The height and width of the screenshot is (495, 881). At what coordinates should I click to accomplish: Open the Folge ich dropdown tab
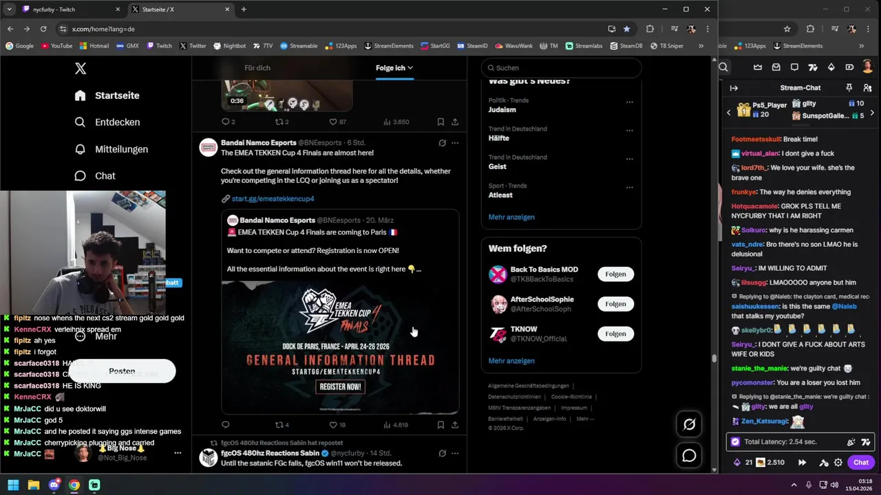coord(394,68)
